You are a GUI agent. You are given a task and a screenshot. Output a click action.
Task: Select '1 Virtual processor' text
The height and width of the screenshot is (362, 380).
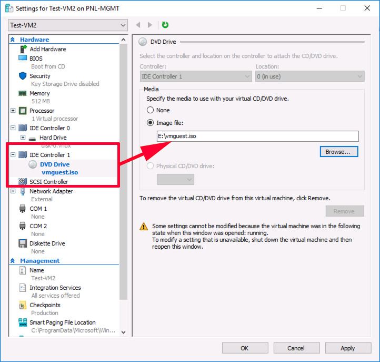55,119
